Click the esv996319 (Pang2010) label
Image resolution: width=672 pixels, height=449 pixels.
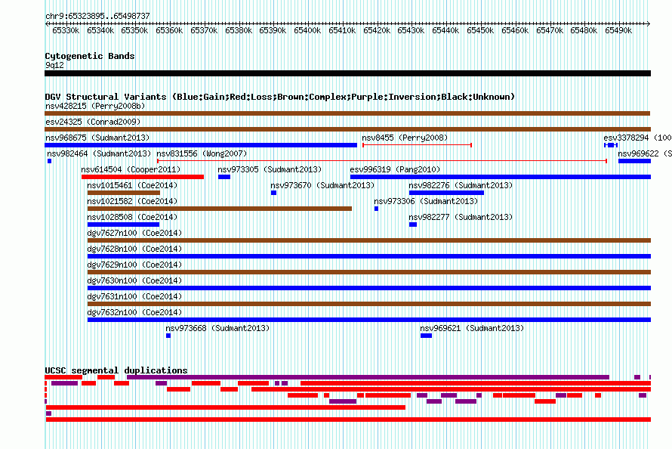pyautogui.click(x=395, y=169)
